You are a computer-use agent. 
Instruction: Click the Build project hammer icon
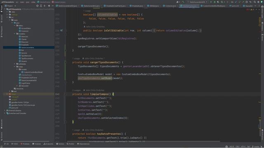click(183, 2)
